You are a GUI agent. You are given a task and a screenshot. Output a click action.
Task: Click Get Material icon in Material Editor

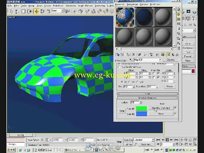click(x=118, y=55)
